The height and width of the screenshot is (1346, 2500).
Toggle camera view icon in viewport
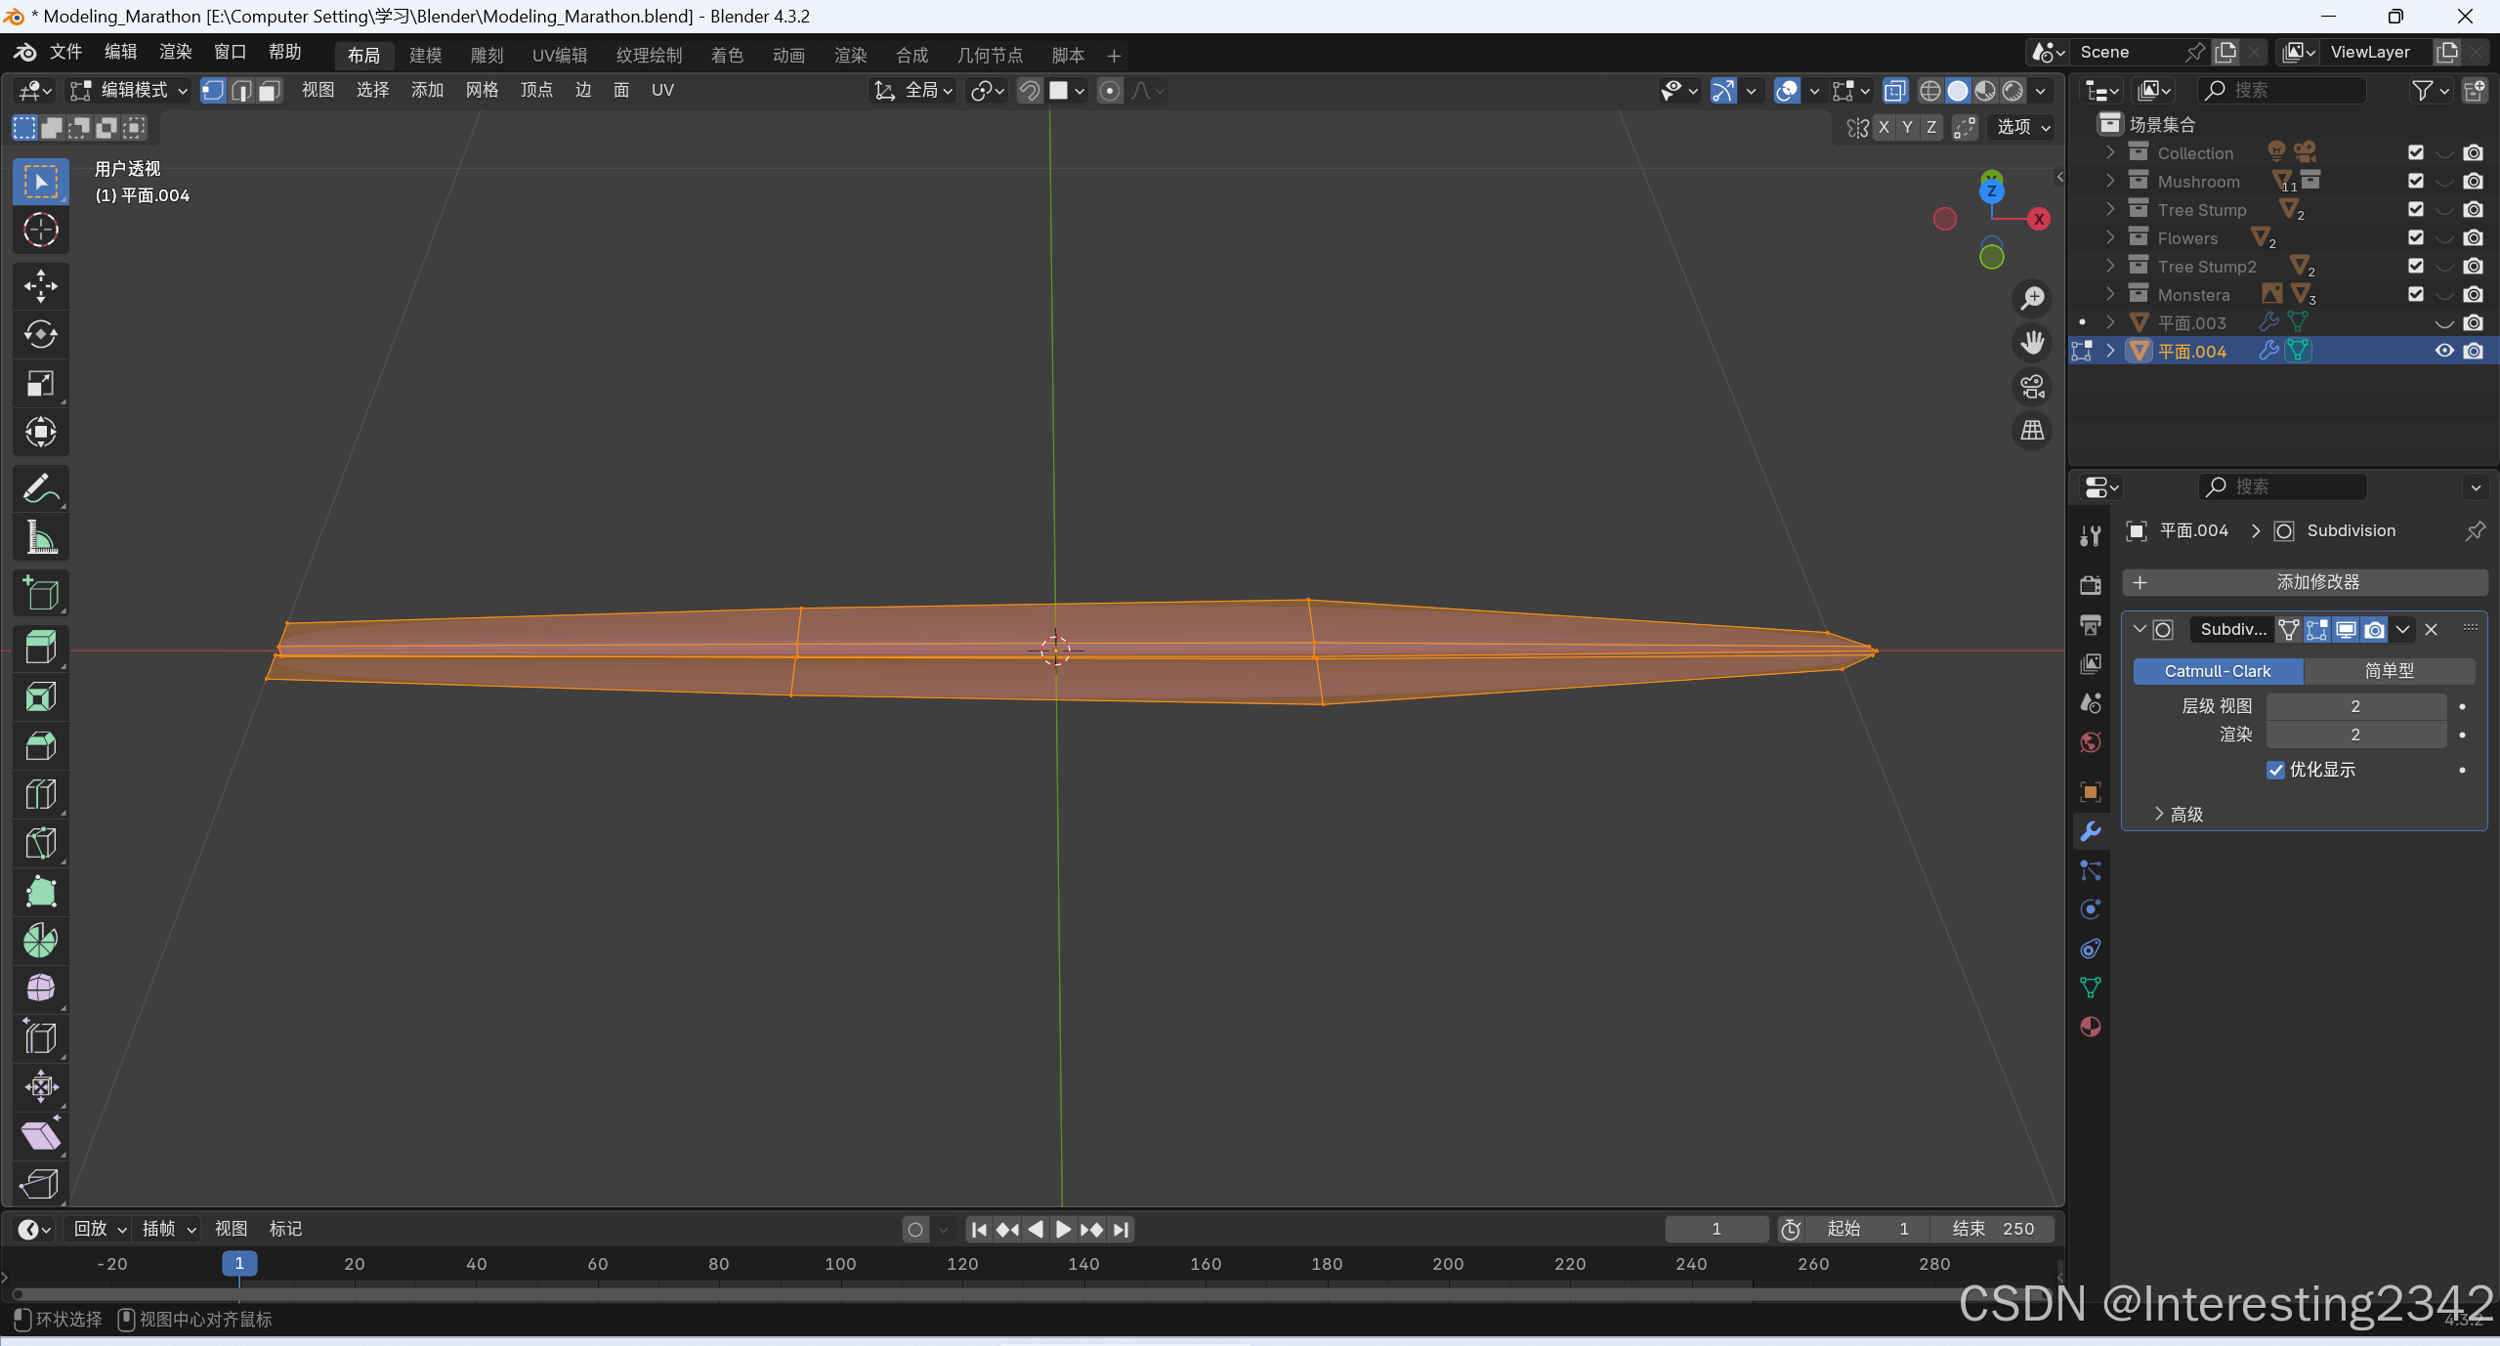click(2033, 387)
